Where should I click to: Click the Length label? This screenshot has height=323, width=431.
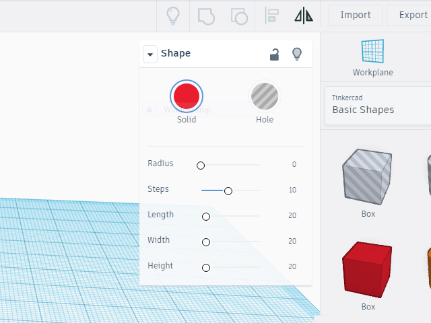coord(160,215)
